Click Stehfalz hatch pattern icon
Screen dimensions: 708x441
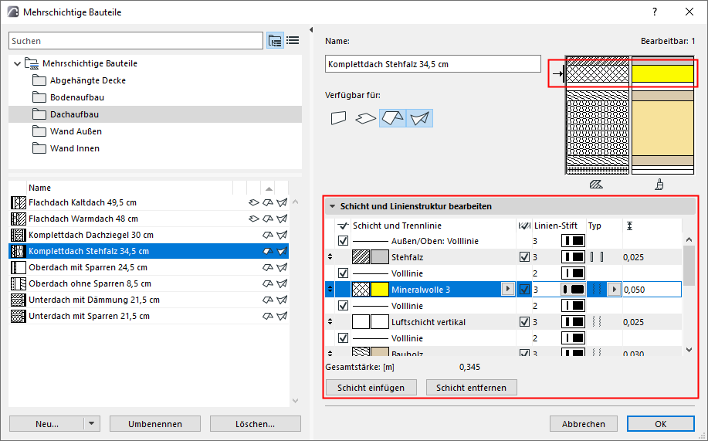pos(361,257)
